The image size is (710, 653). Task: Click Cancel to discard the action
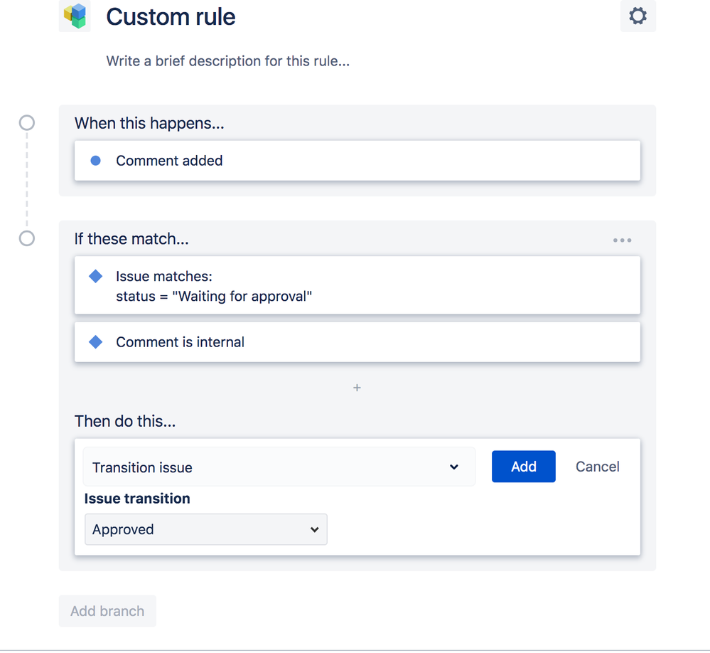coord(597,467)
